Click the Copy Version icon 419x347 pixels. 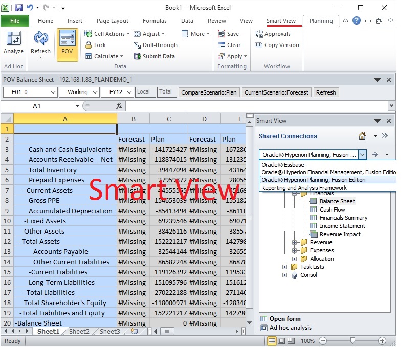click(x=259, y=45)
